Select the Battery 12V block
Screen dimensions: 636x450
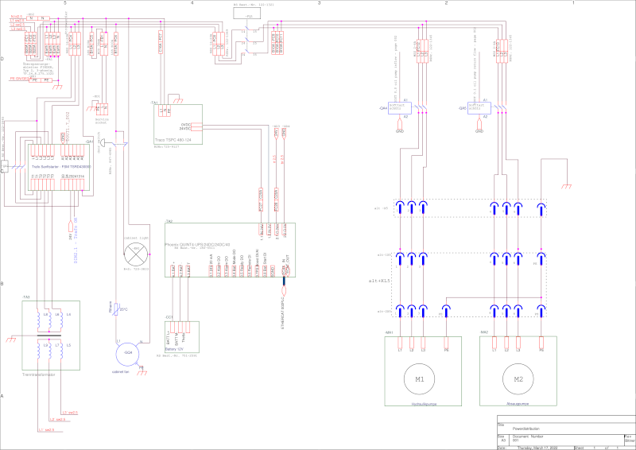pyautogui.click(x=184, y=336)
